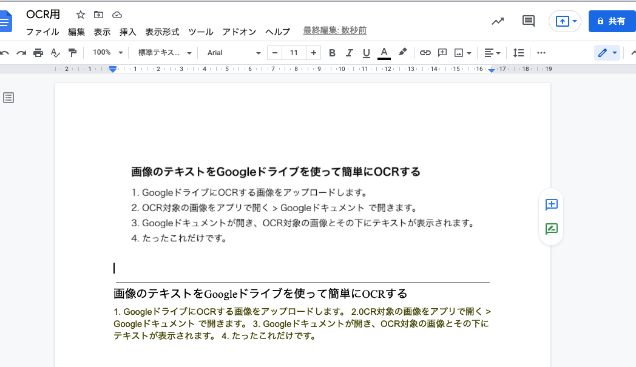The height and width of the screenshot is (367, 636).
Task: Increase font size with plus
Action: [x=313, y=53]
